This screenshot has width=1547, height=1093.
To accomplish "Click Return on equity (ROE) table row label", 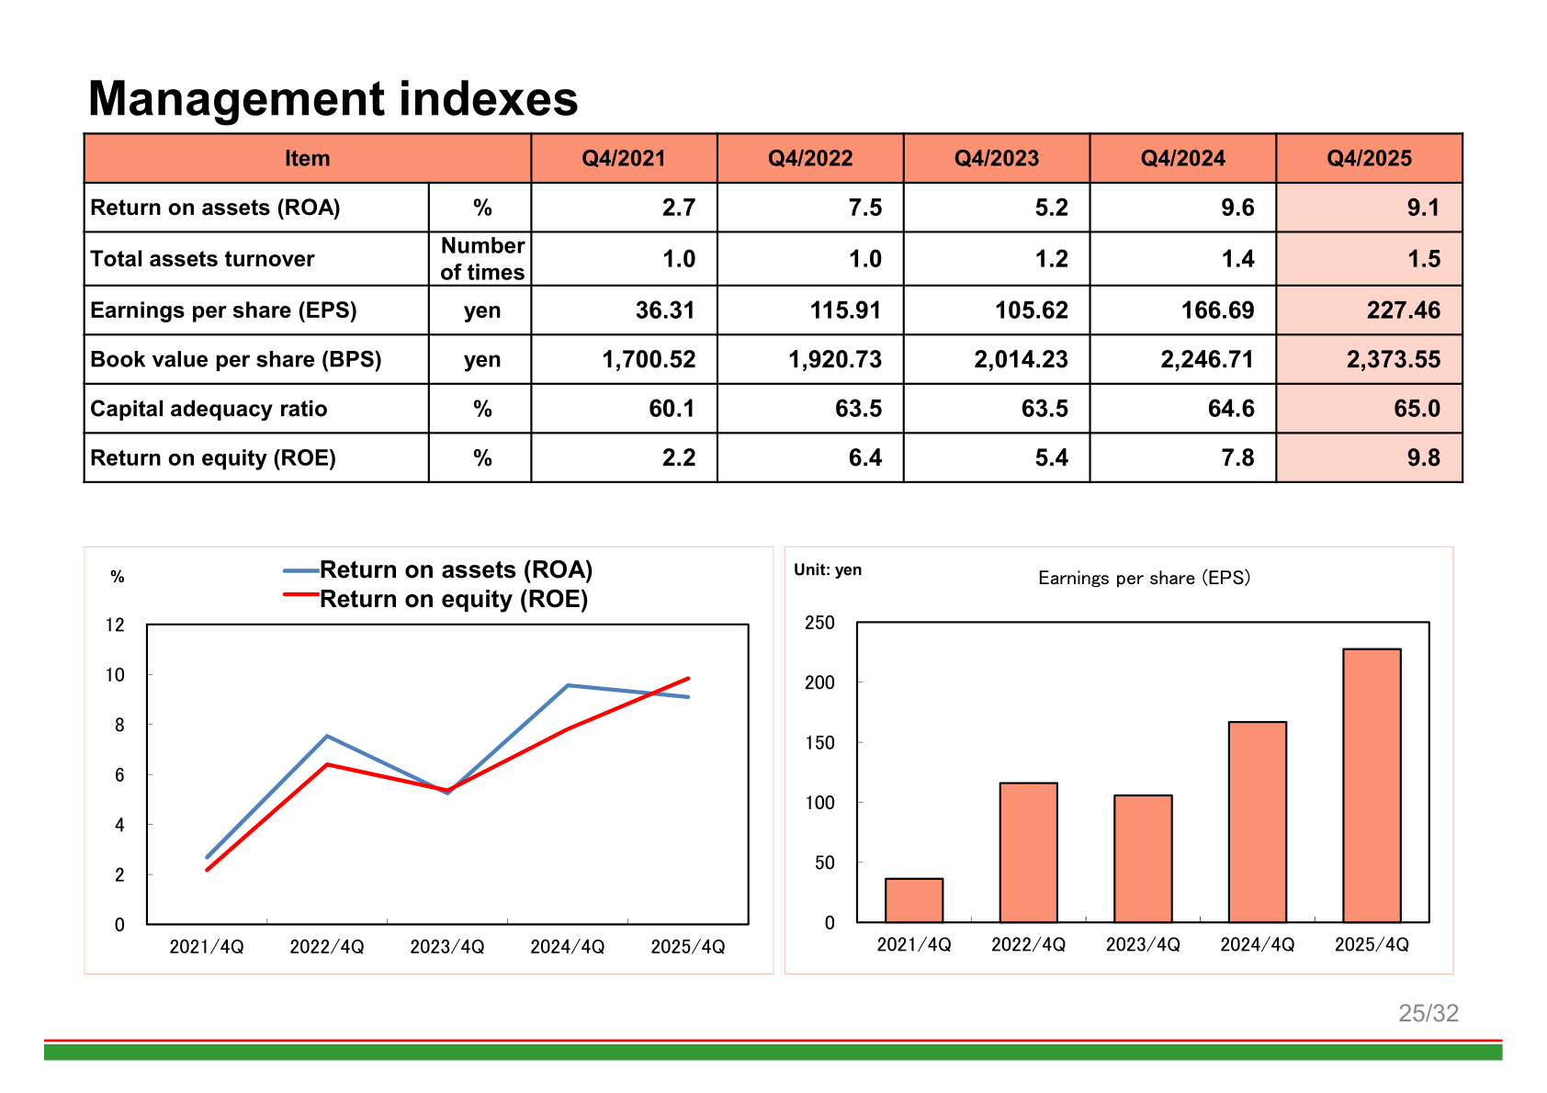I will coord(213,457).
